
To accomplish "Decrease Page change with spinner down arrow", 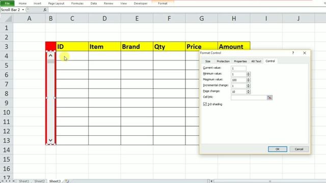I will [x=248, y=93].
